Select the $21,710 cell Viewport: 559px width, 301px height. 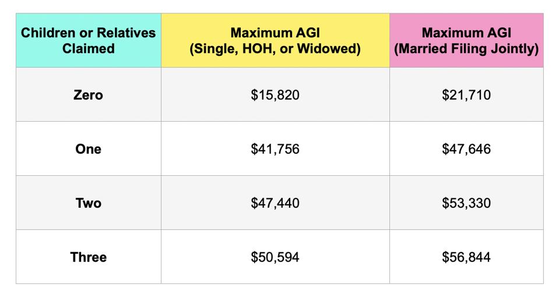tap(466, 95)
